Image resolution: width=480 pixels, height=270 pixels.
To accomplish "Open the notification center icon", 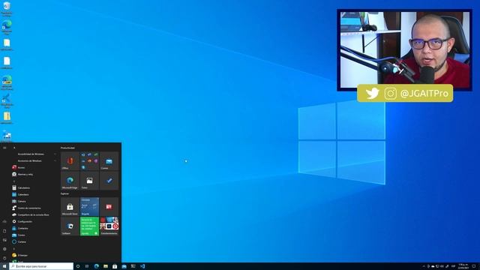I will (474, 266).
